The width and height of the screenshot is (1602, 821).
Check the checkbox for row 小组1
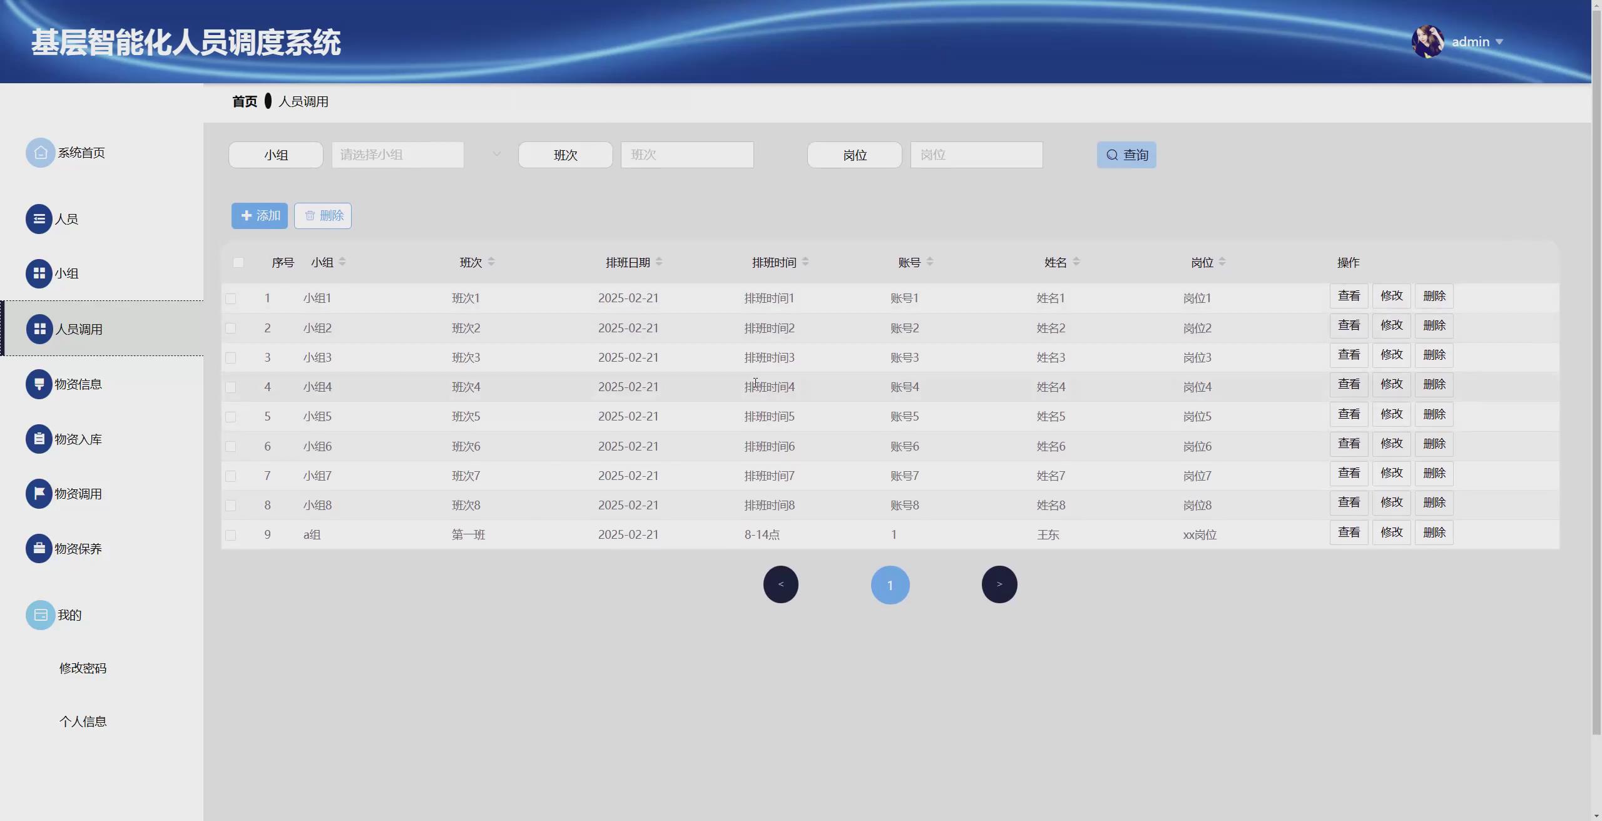tap(231, 298)
